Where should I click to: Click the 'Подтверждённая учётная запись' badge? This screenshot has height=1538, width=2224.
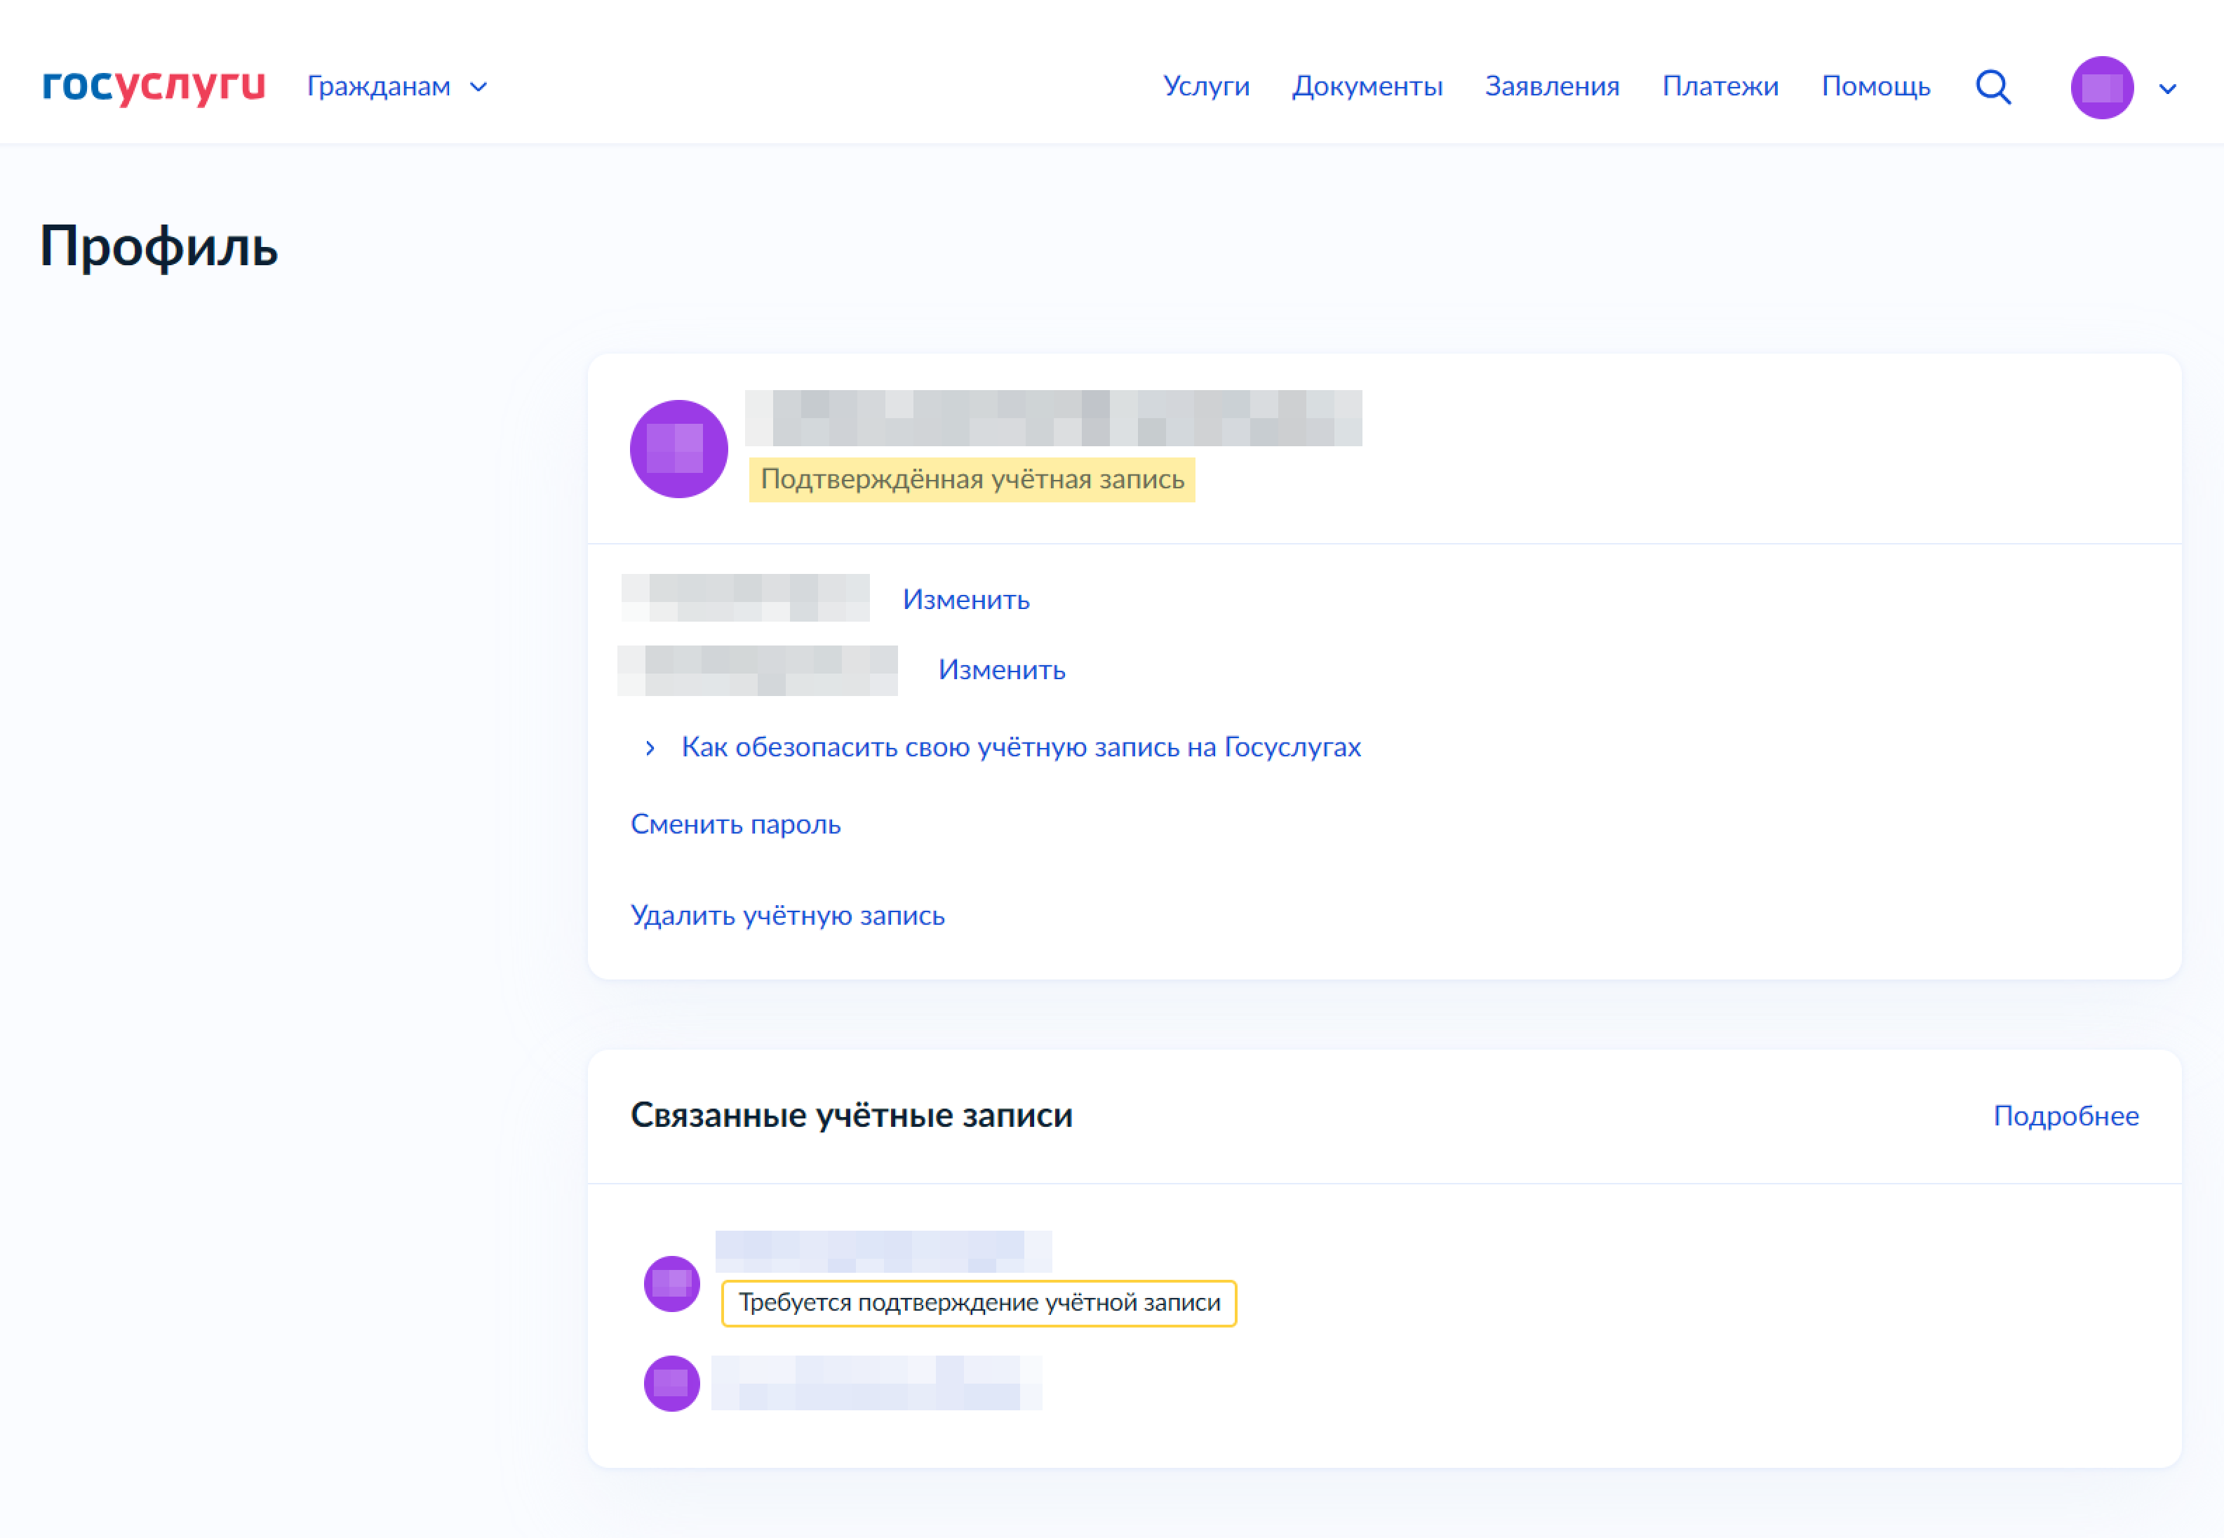click(972, 479)
